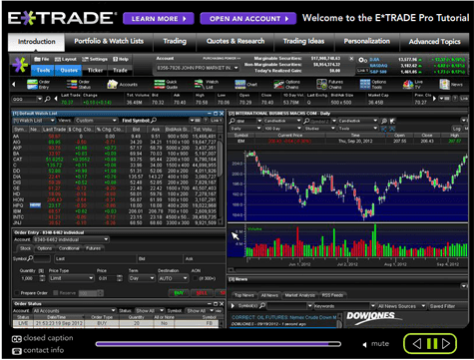This screenshot has width=474, height=360.
Task: Open the File menu
Action: click(x=42, y=59)
